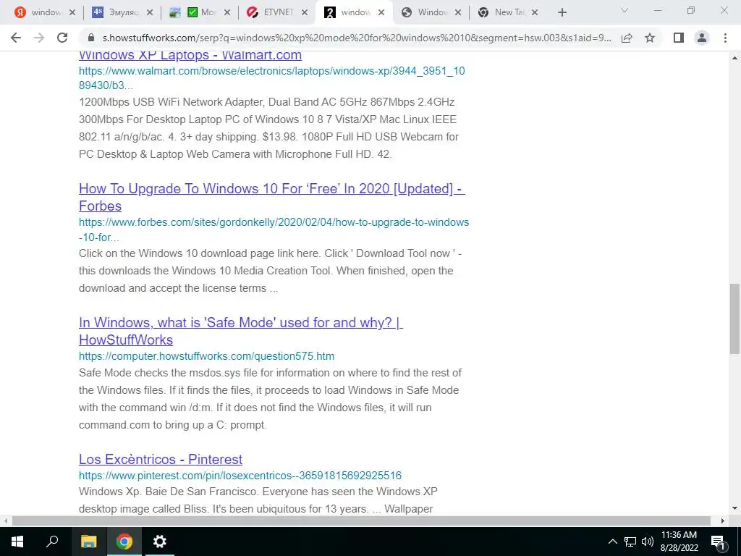The height and width of the screenshot is (556, 741).
Task: Click the horizontal scrollbar thumb
Action: [x=361, y=521]
